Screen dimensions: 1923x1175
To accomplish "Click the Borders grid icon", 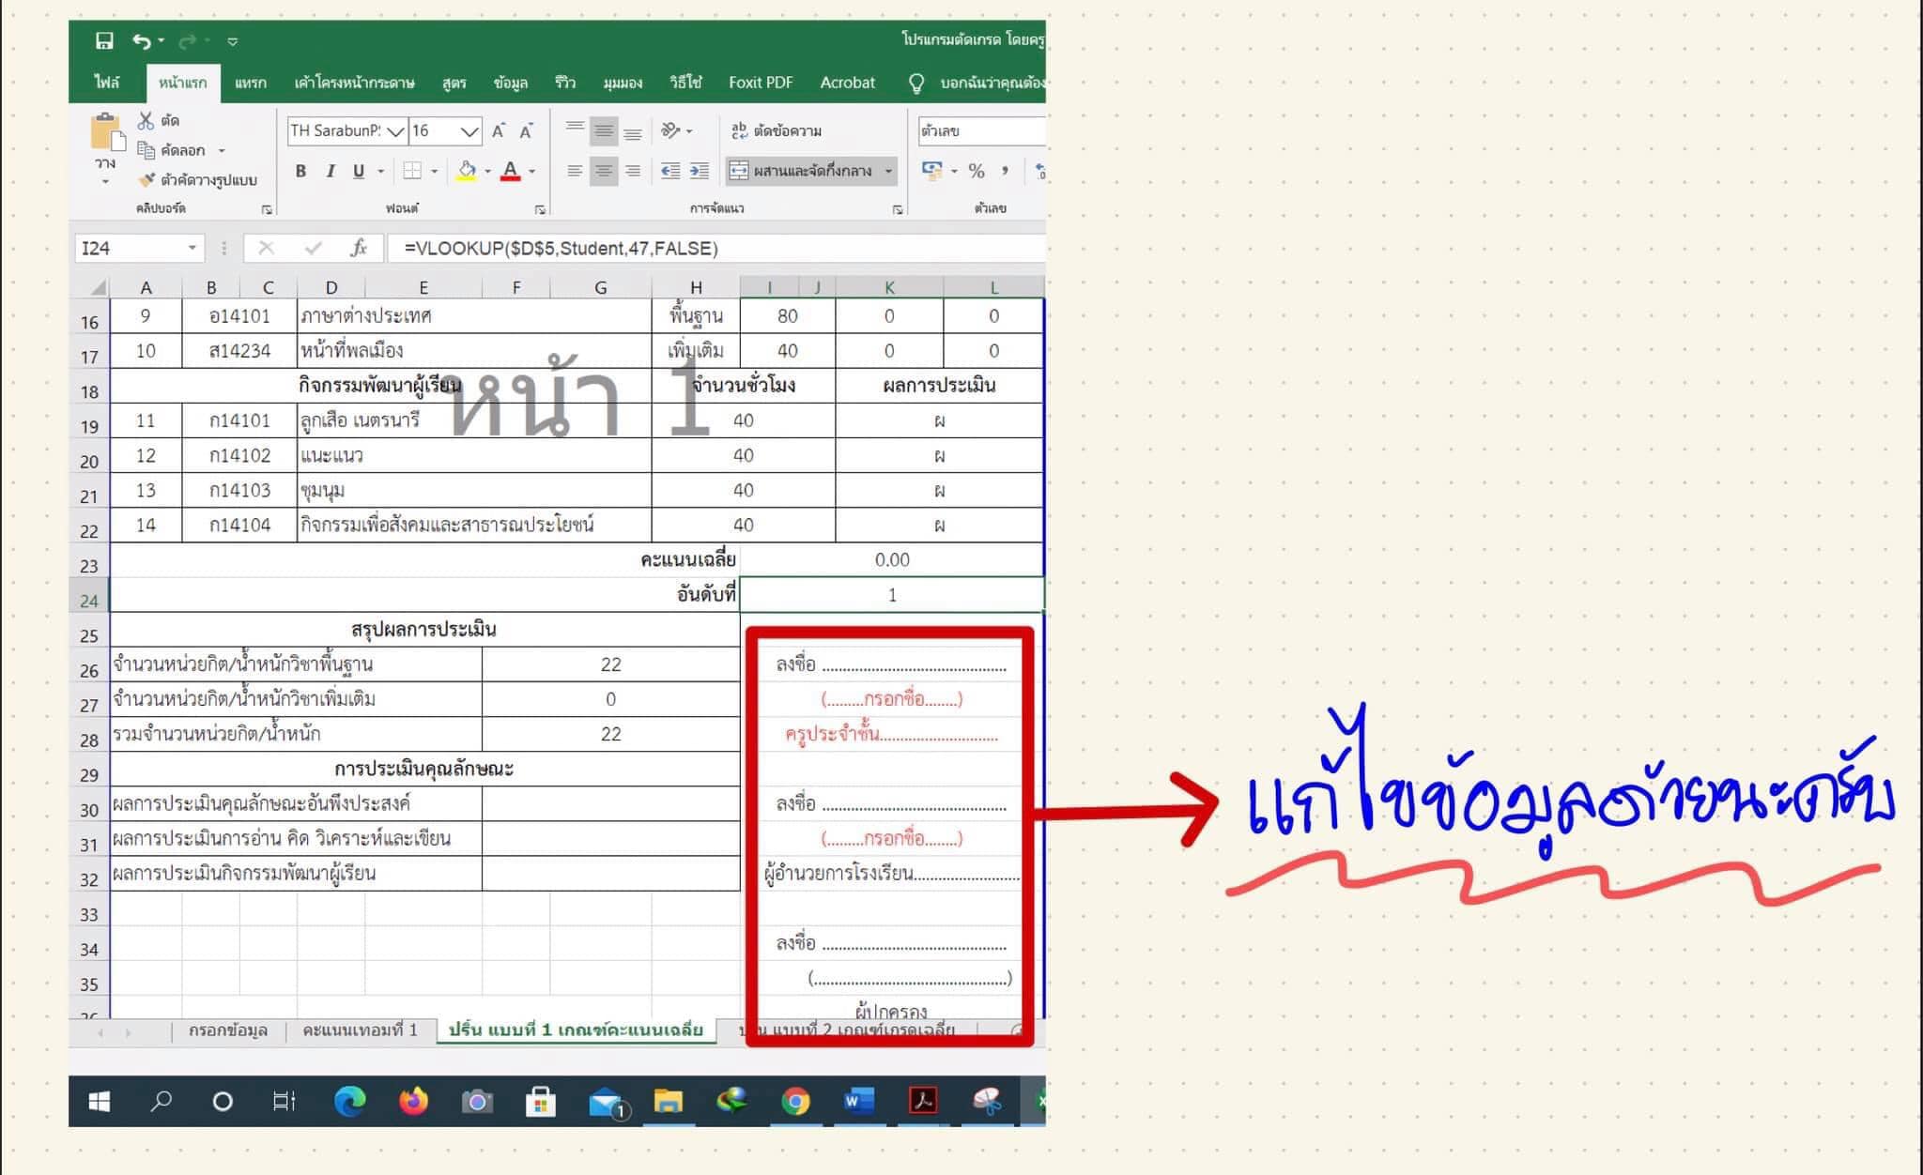I will [411, 171].
